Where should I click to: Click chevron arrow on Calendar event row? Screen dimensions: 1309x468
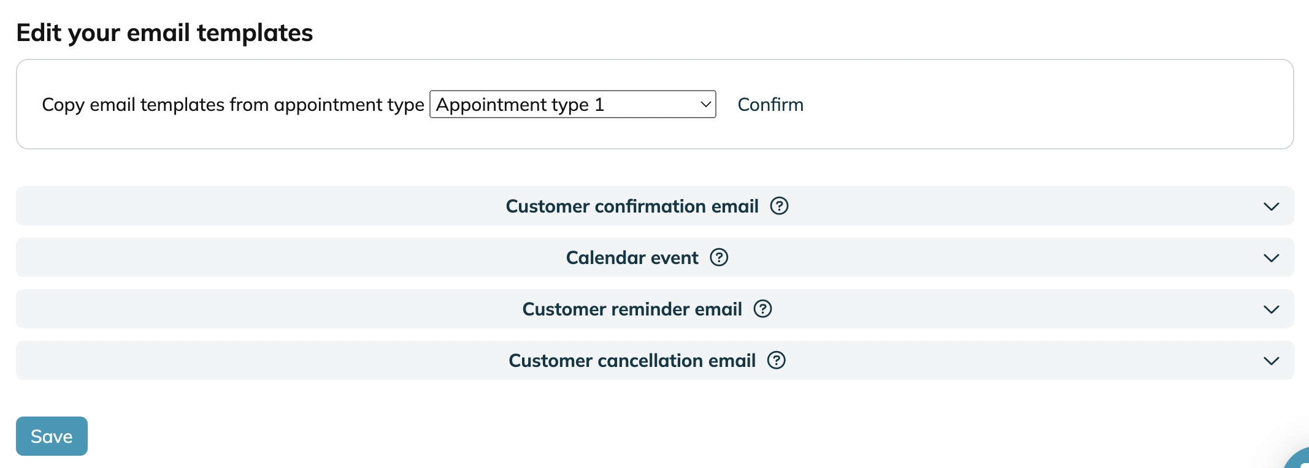(1271, 258)
